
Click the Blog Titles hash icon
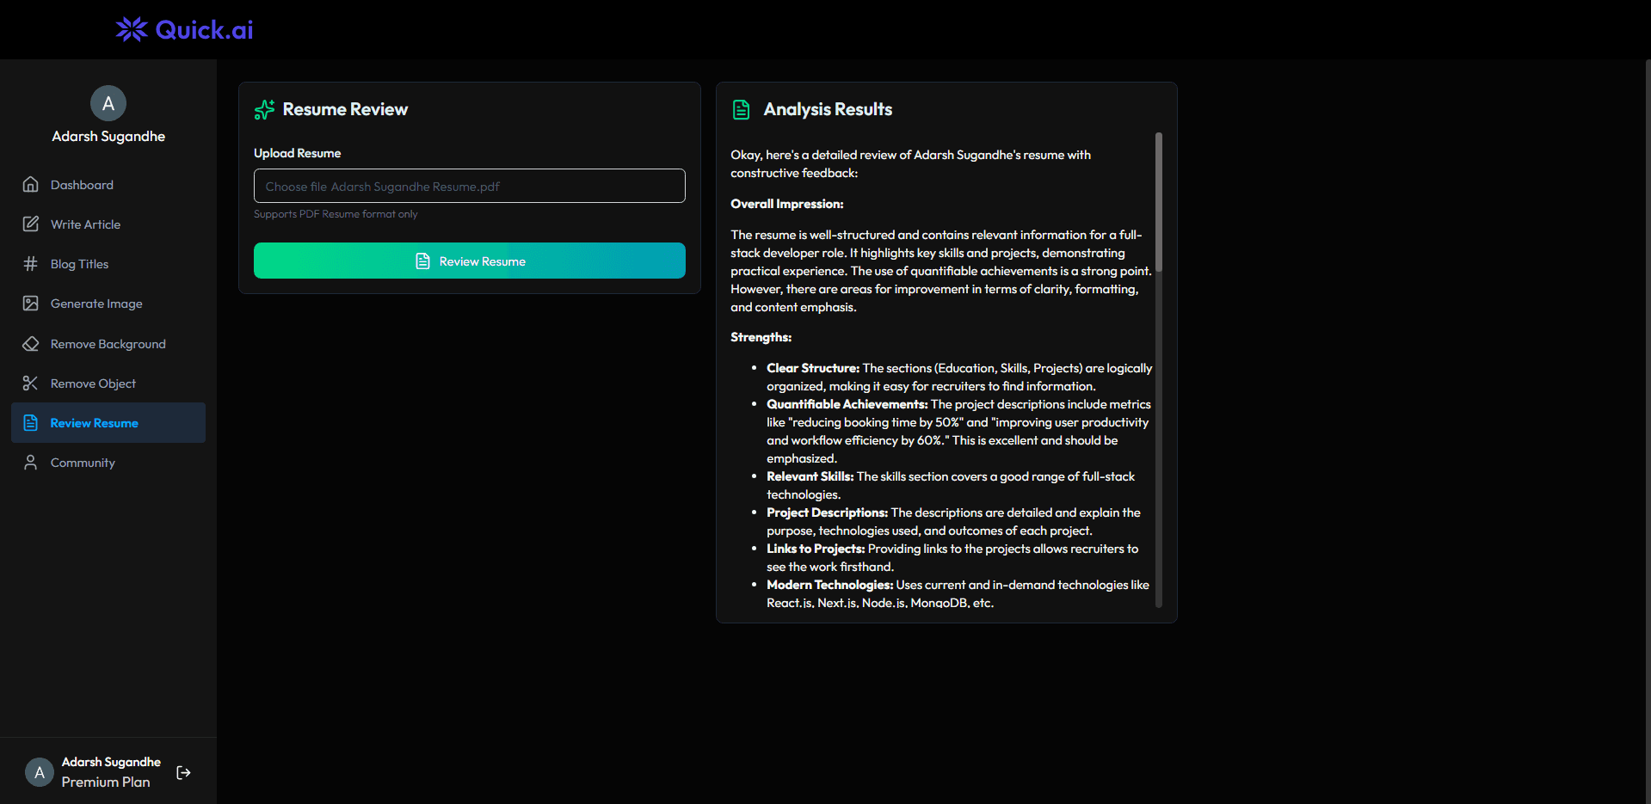pos(31,264)
